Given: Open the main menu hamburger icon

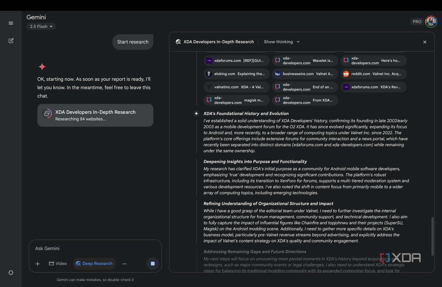Looking at the screenshot, I should pyautogui.click(x=11, y=23).
